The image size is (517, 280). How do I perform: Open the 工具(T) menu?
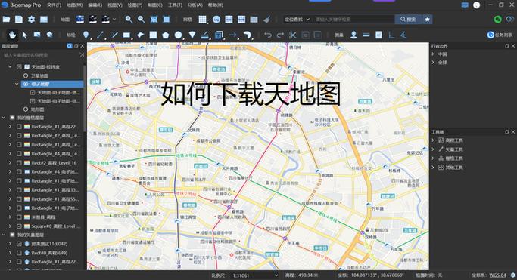click(x=175, y=5)
